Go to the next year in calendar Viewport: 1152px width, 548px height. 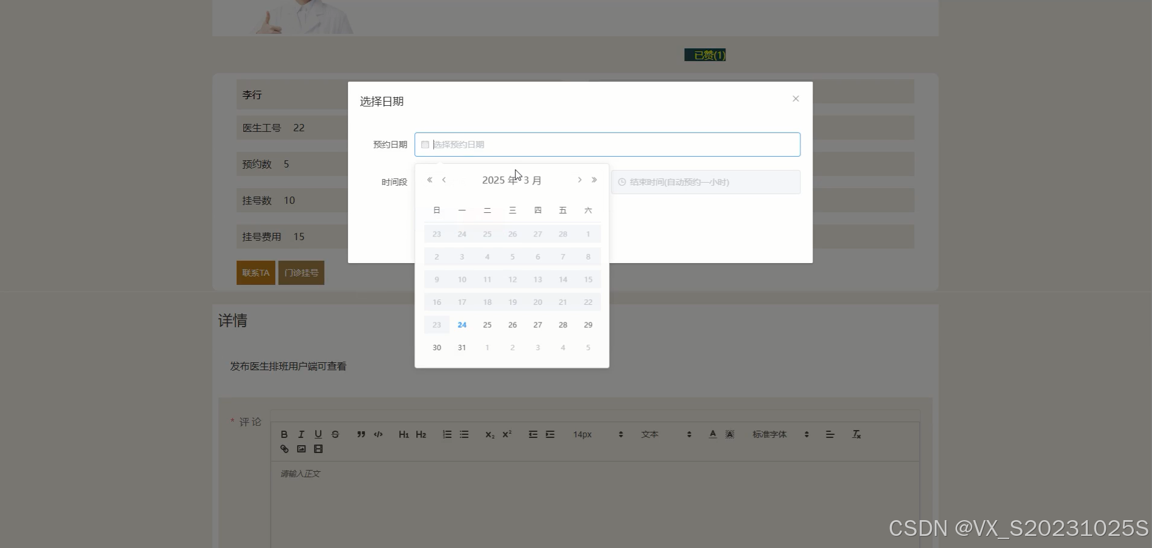[x=594, y=180]
